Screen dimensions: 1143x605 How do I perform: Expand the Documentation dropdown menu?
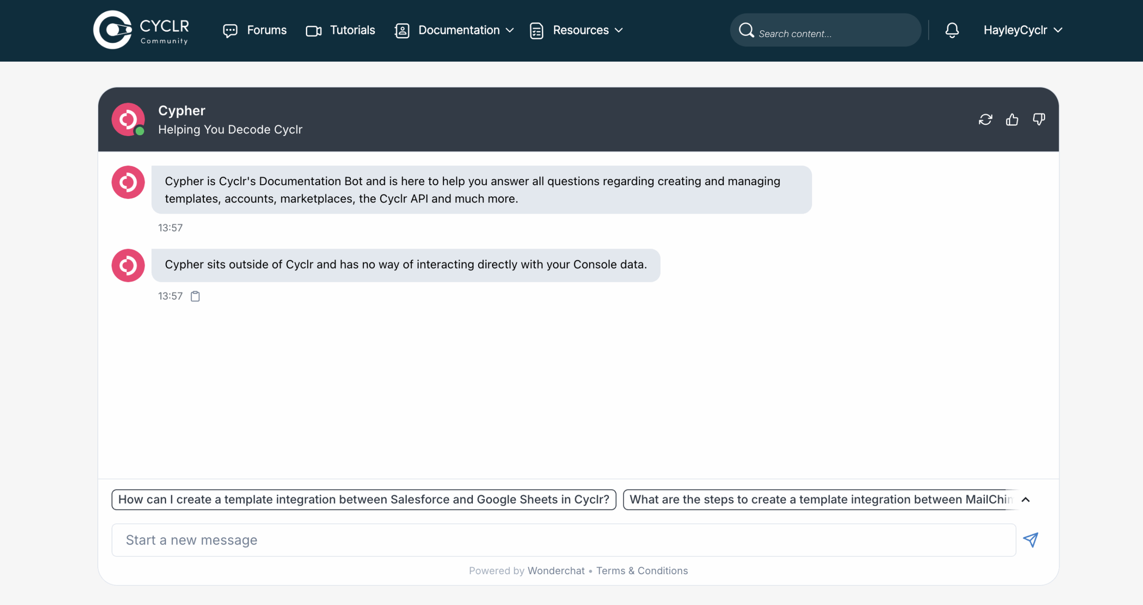[454, 30]
